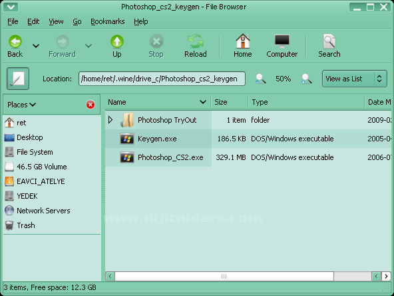Open the View as List dropdown

coord(354,79)
